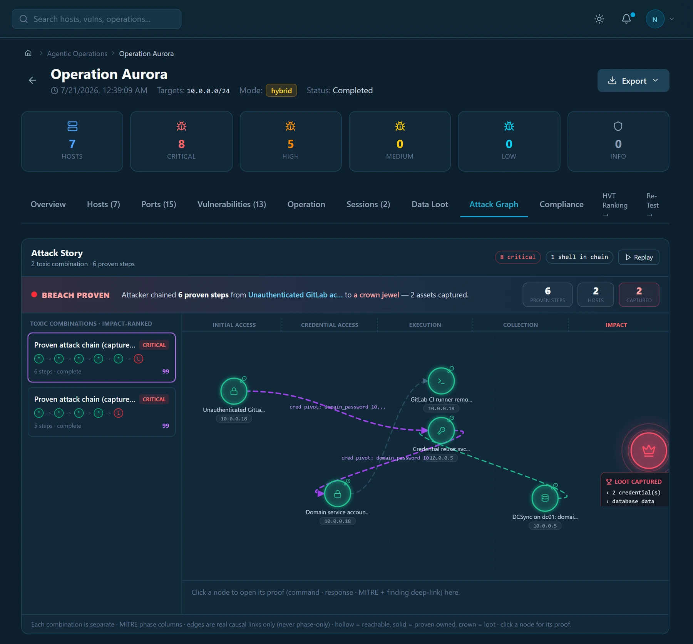Image resolution: width=693 pixels, height=644 pixels.
Task: Click the 10.0.0.5 tag under DCSync
Action: [x=545, y=526]
